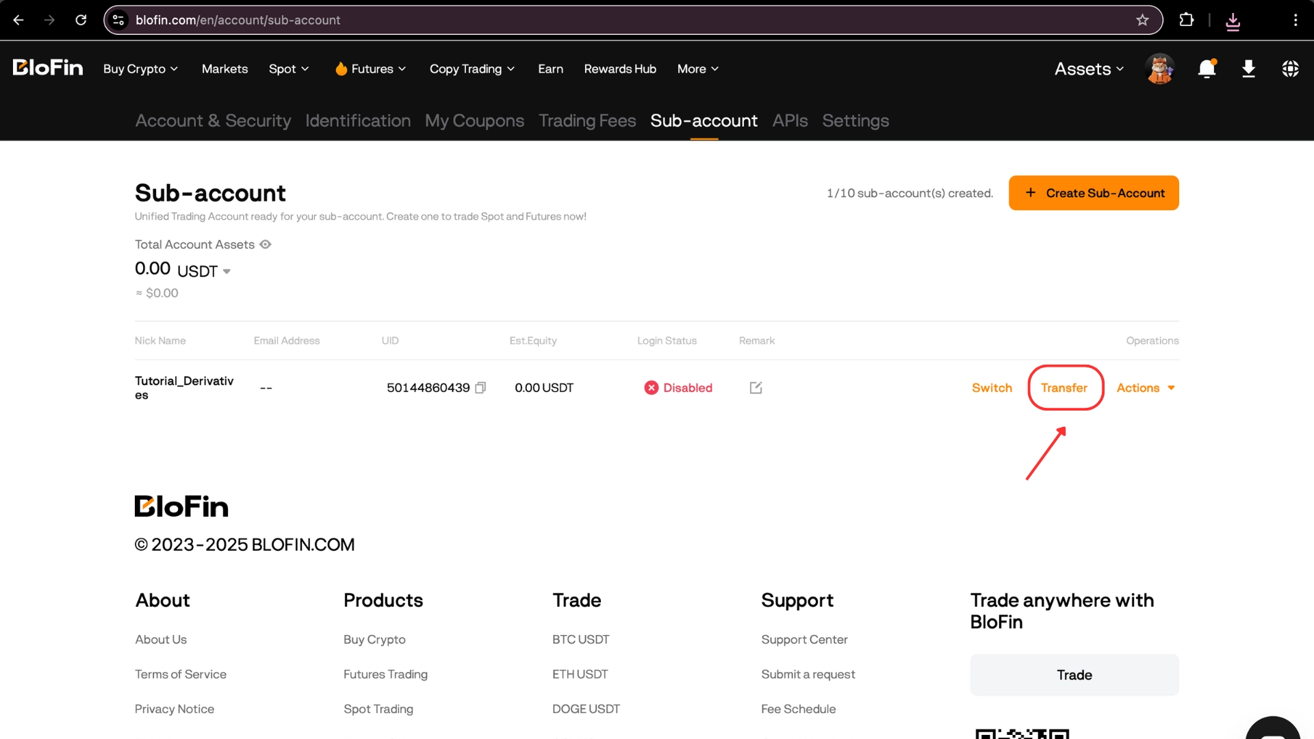Open Buy Crypto footer link

click(x=374, y=640)
